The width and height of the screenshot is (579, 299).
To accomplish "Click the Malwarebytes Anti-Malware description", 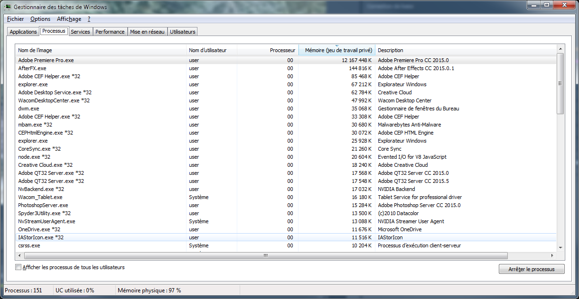I will [x=410, y=125].
